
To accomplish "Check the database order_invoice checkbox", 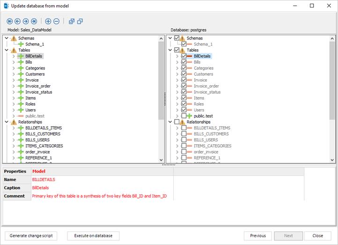I will pyautogui.click(x=184, y=152).
